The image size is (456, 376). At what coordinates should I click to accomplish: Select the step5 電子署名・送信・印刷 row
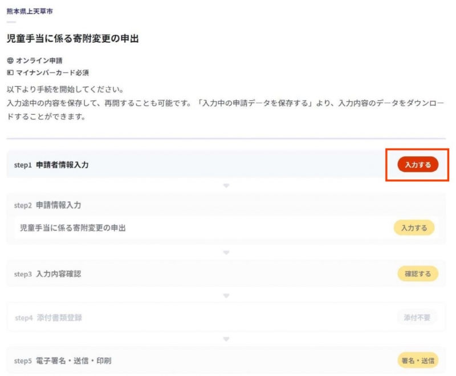coord(226,361)
